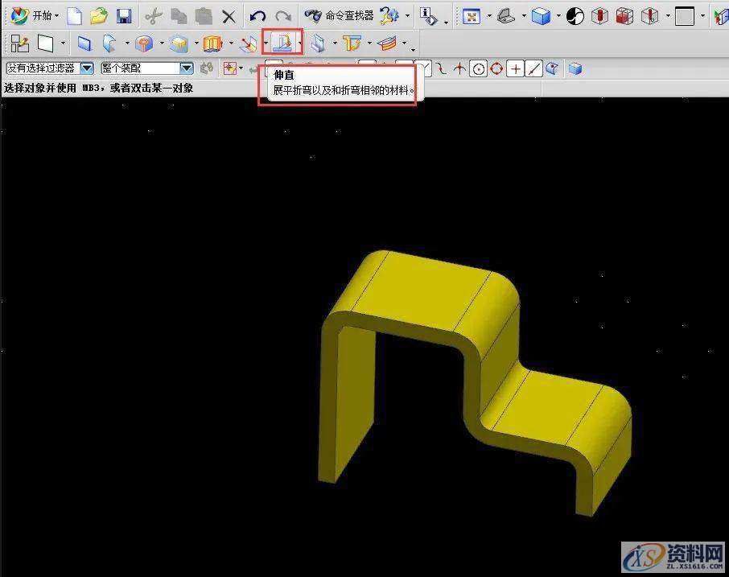
Task: Click the New file icon
Action: point(74,16)
